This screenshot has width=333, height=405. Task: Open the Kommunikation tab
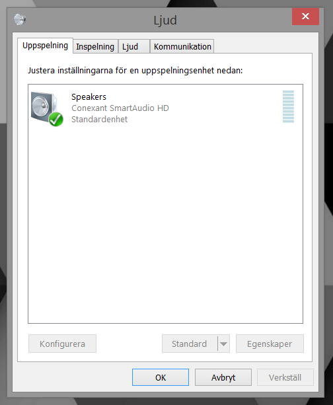(182, 46)
